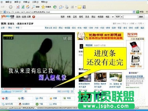
Task: Click the red upload arrow icon
Action: point(34,17)
